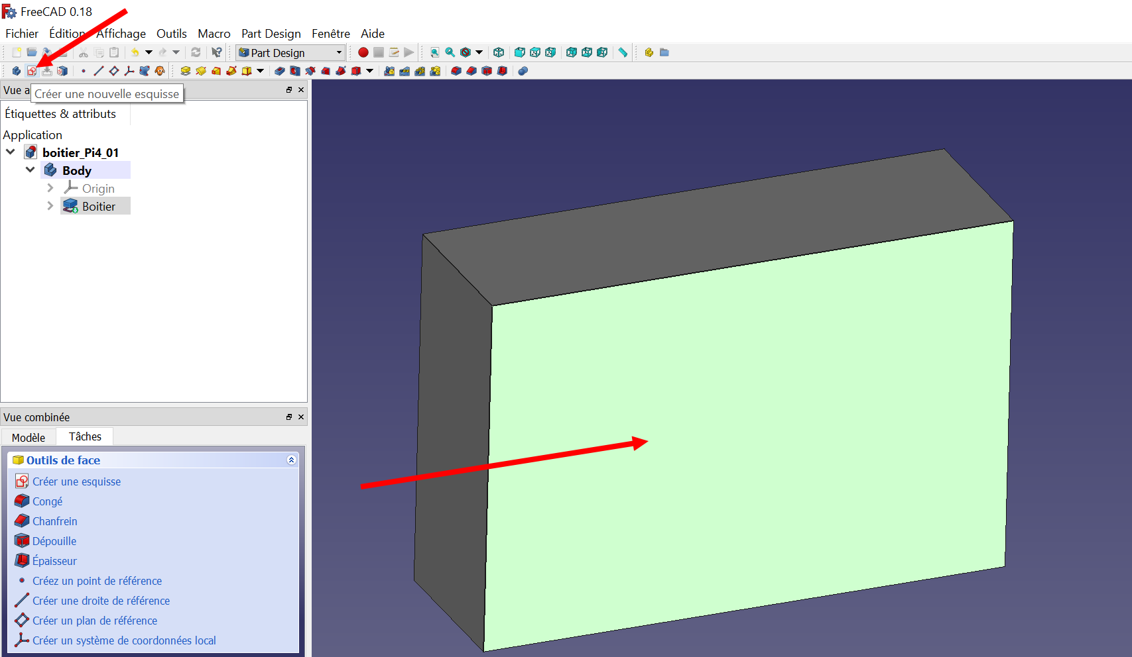Viewport: 1132px width, 657px height.
Task: Open the Fenêtre menu
Action: click(331, 33)
